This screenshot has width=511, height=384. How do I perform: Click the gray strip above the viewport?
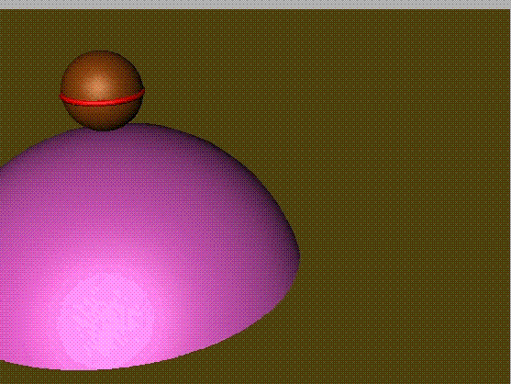pyautogui.click(x=255, y=5)
